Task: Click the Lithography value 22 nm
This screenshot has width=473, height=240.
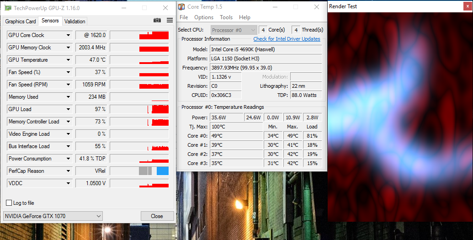Action: pyautogui.click(x=306, y=86)
